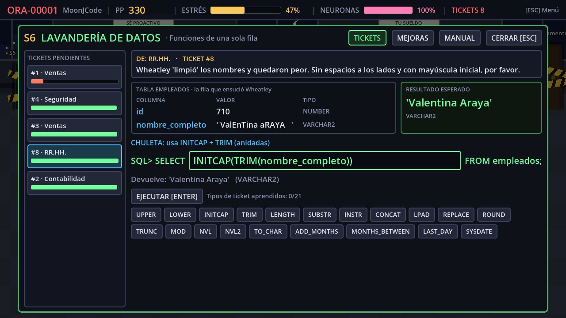Image resolution: width=566 pixels, height=318 pixels.
Task: Insert the CONCAT function
Action: tap(388, 215)
